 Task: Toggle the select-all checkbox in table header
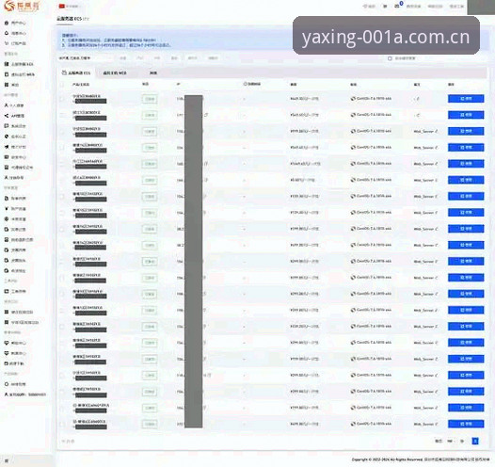click(x=62, y=85)
